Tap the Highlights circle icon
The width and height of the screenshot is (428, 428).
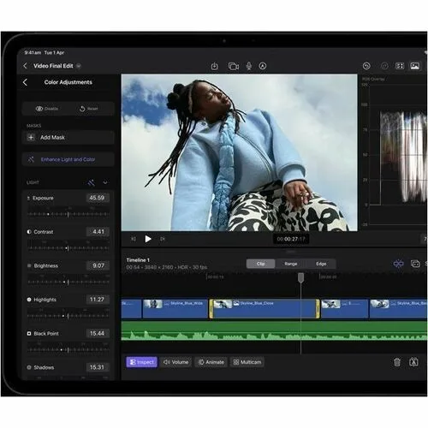point(29,300)
